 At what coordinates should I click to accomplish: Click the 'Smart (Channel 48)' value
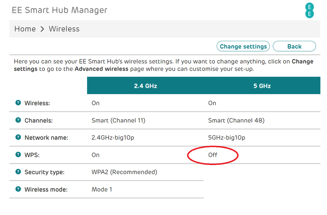(x=236, y=121)
